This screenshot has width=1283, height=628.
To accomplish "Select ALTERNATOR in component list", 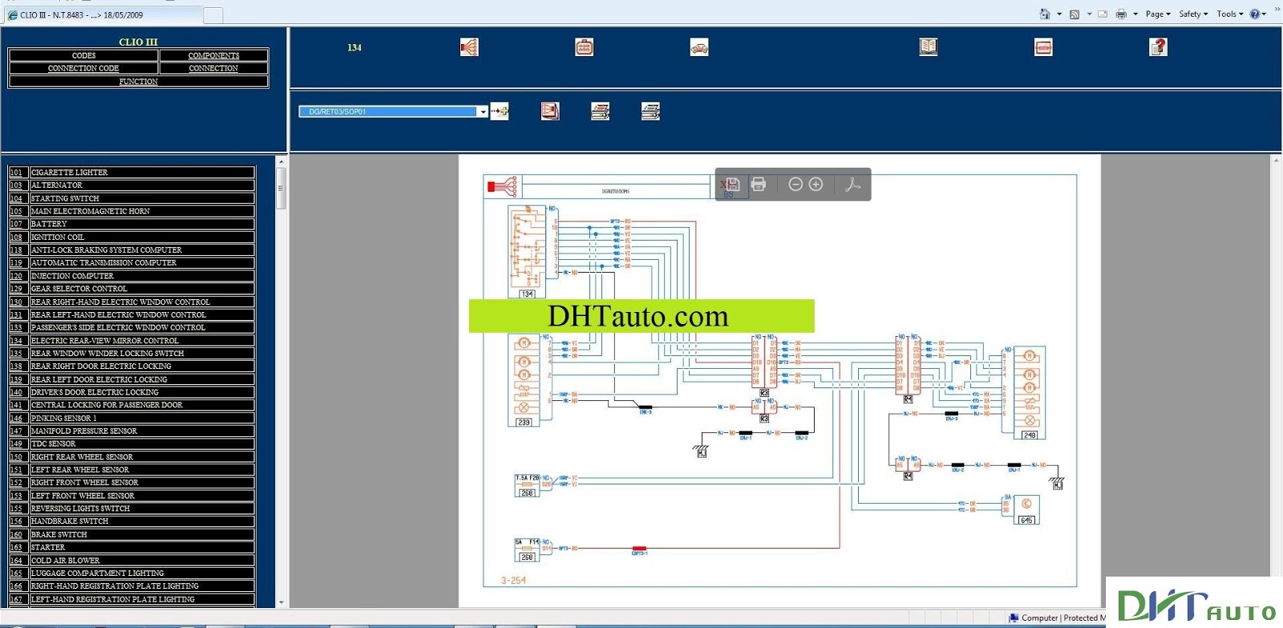I will (x=142, y=185).
